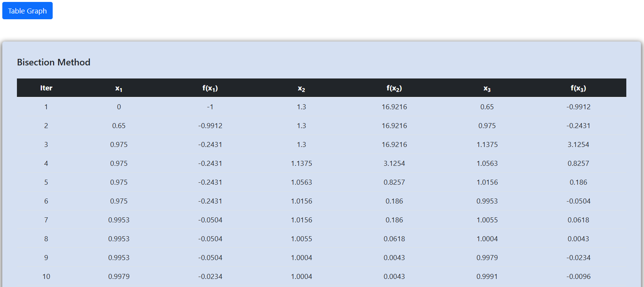644x287 pixels.
Task: Click the f(x3) value -0.0234 in iteration 9
Action: [578, 258]
